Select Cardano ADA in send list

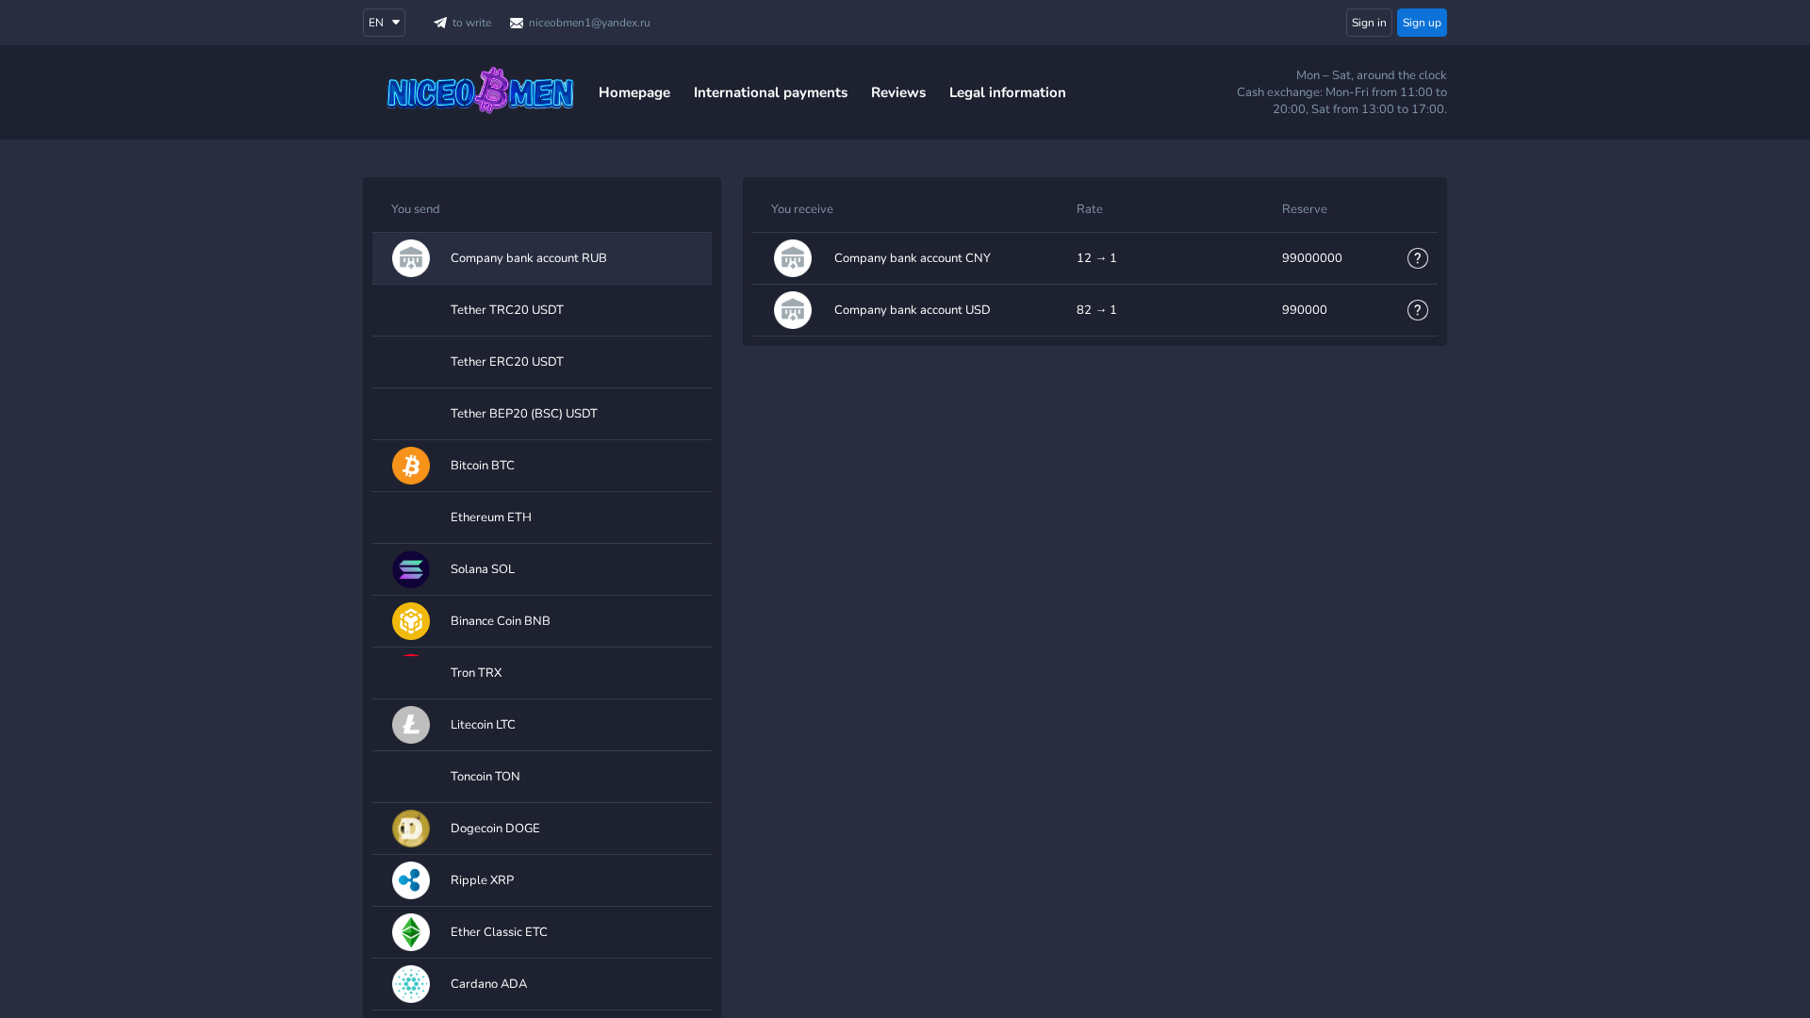(542, 984)
